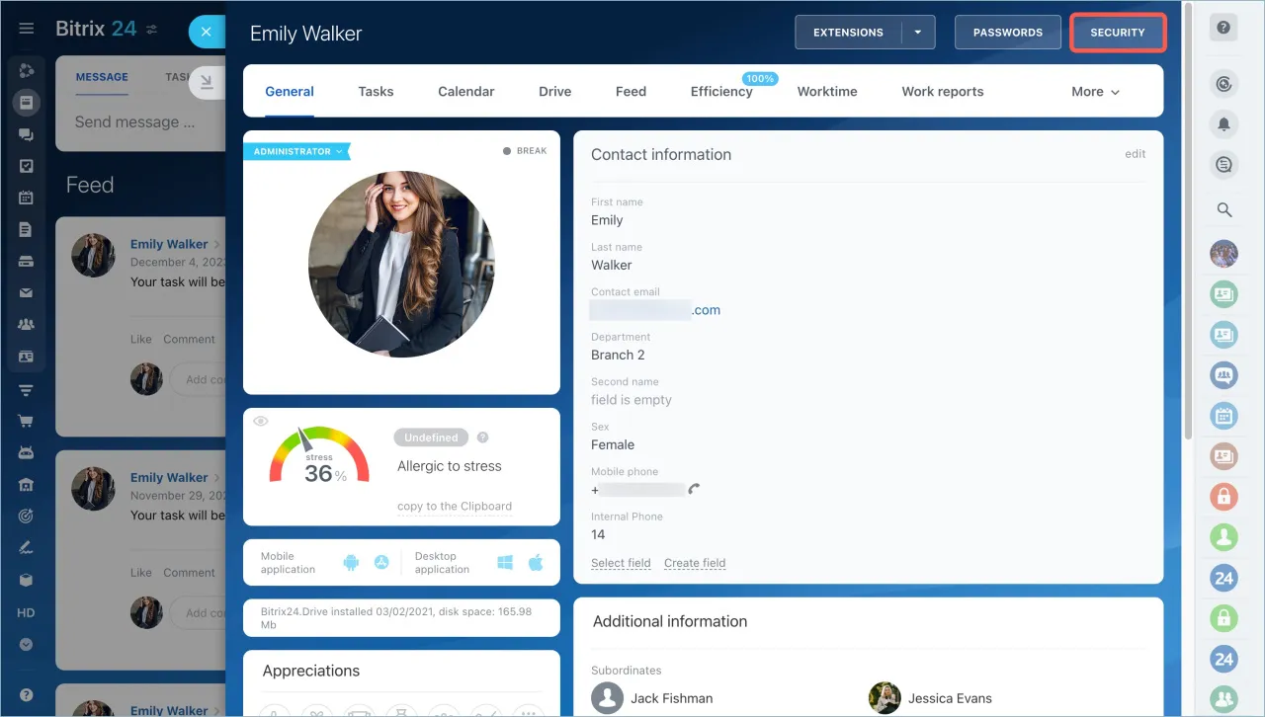This screenshot has height=717, width=1265.
Task: Click the EXTENSIONS button
Action: click(x=848, y=33)
